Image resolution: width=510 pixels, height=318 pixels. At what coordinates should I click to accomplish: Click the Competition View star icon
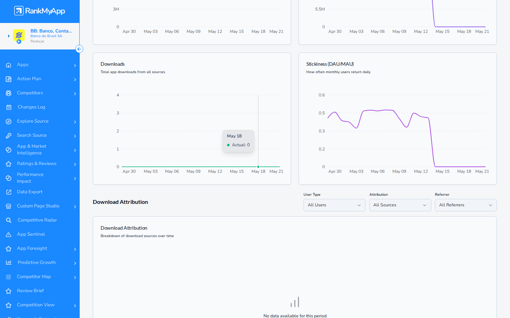8,305
